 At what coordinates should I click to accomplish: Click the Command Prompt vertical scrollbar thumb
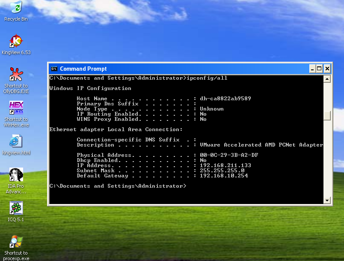point(327,116)
